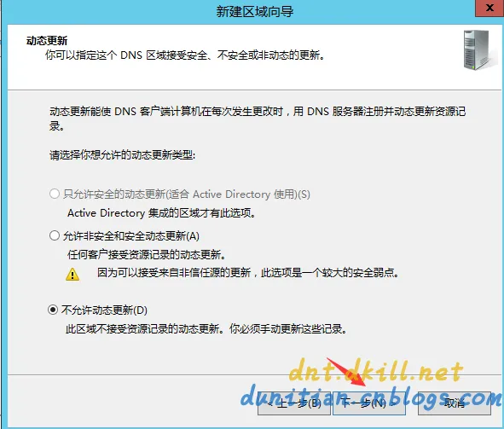This screenshot has width=504, height=429.
Task: Click the 允许非安全和安全动态更新(A) label text
Action: click(131, 236)
